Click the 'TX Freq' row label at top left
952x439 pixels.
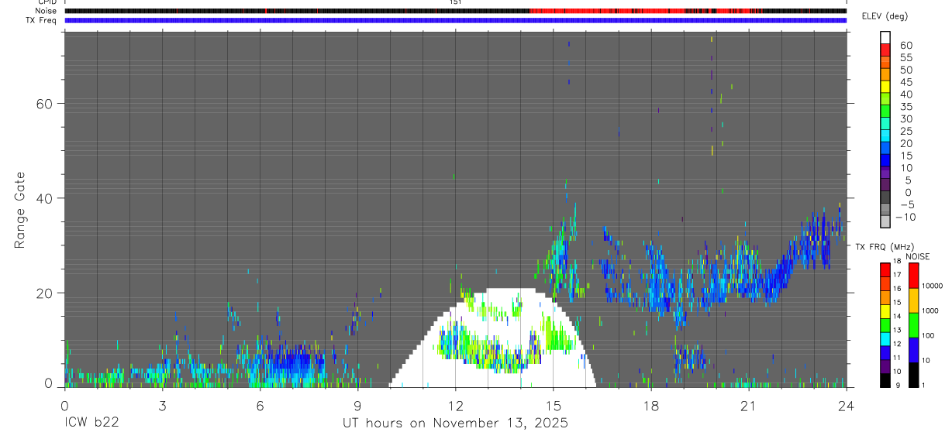[x=42, y=20]
